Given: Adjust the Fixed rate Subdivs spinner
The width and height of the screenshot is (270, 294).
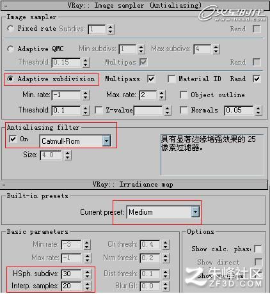Looking at the screenshot, I should tap(110, 29).
